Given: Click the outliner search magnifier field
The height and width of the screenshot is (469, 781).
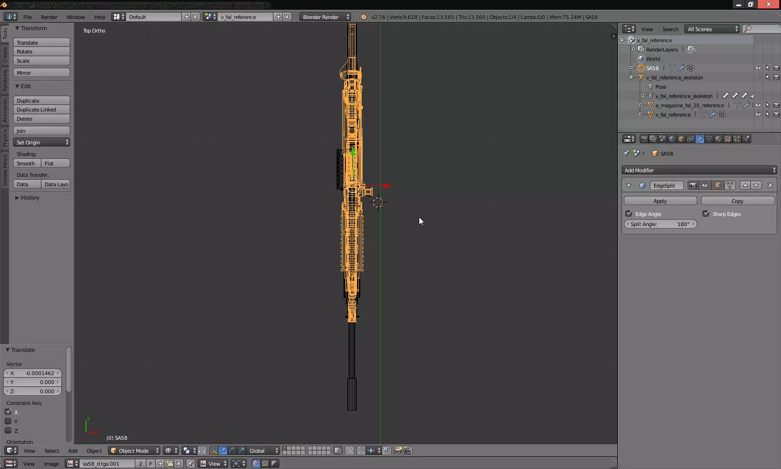Looking at the screenshot, I should point(761,29).
